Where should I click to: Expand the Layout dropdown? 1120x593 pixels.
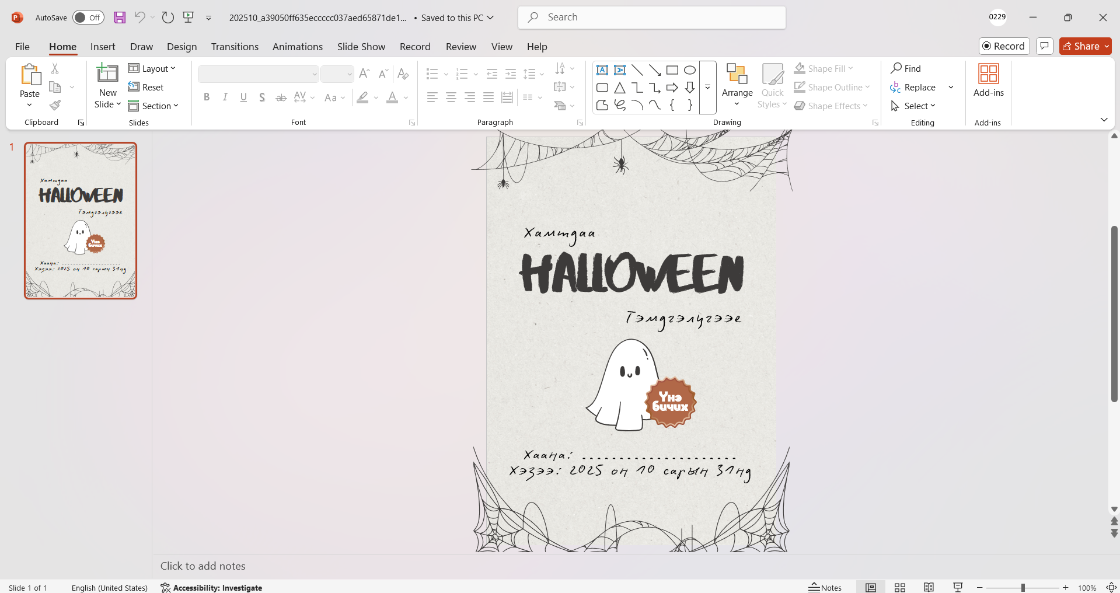tap(152, 69)
